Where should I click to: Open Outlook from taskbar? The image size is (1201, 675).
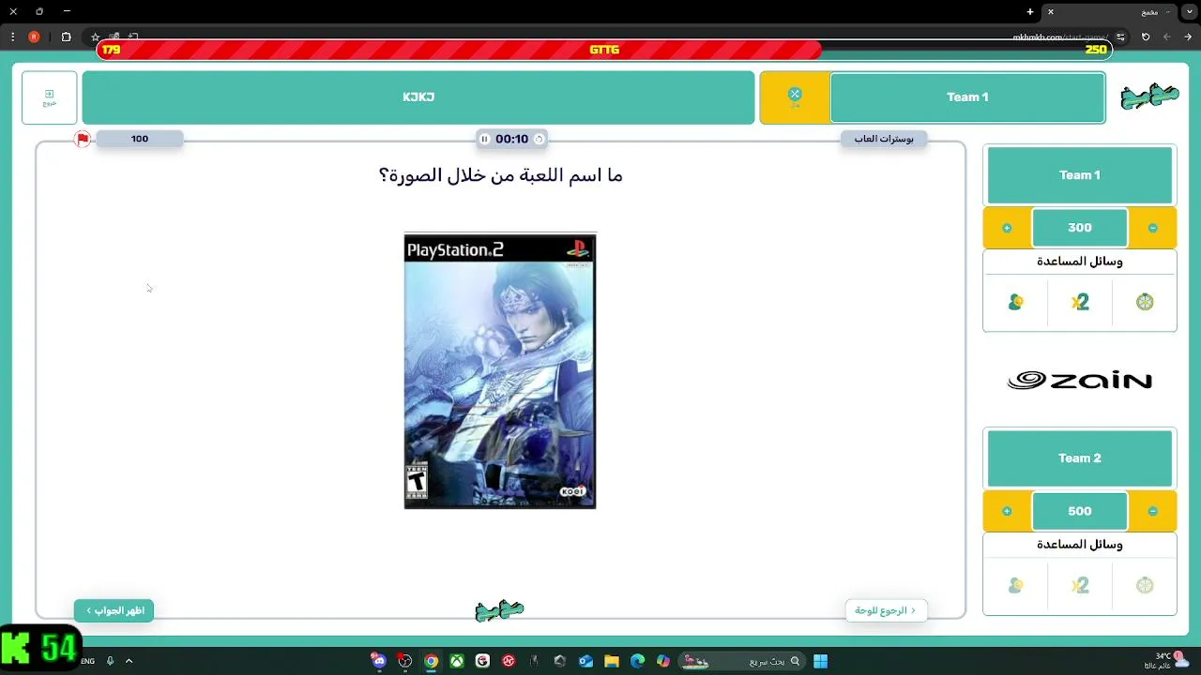coord(585,661)
